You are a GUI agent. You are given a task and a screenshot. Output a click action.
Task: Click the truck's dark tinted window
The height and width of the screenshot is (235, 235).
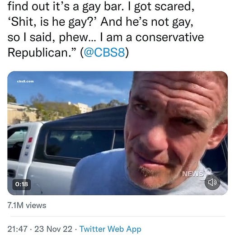tap(80, 143)
